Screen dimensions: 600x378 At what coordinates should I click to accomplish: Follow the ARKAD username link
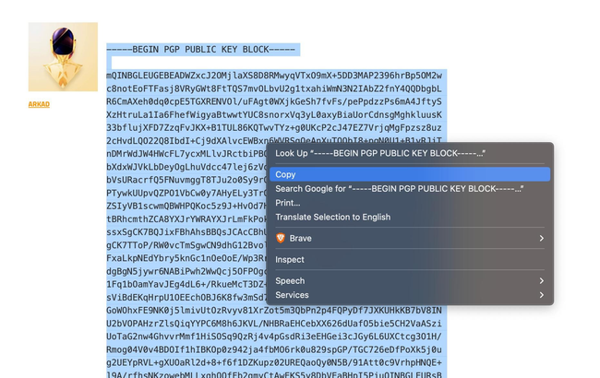[39, 104]
